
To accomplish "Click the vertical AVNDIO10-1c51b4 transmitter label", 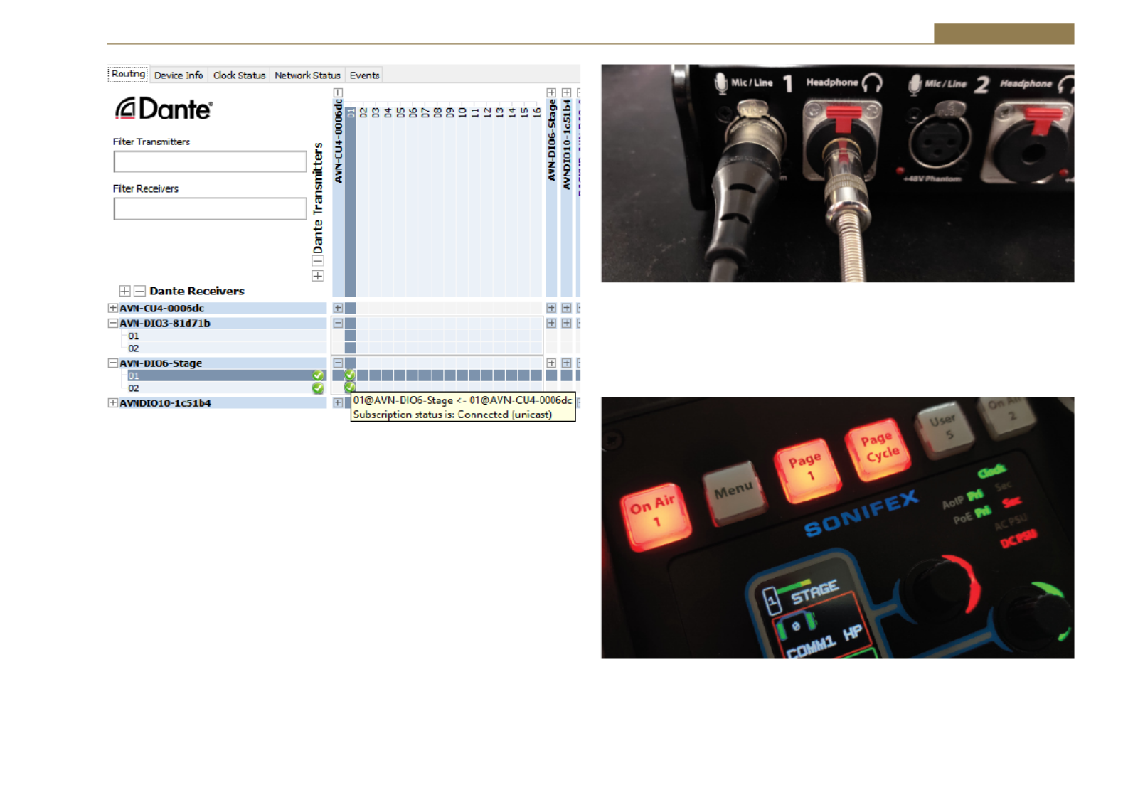I will pos(567,144).
